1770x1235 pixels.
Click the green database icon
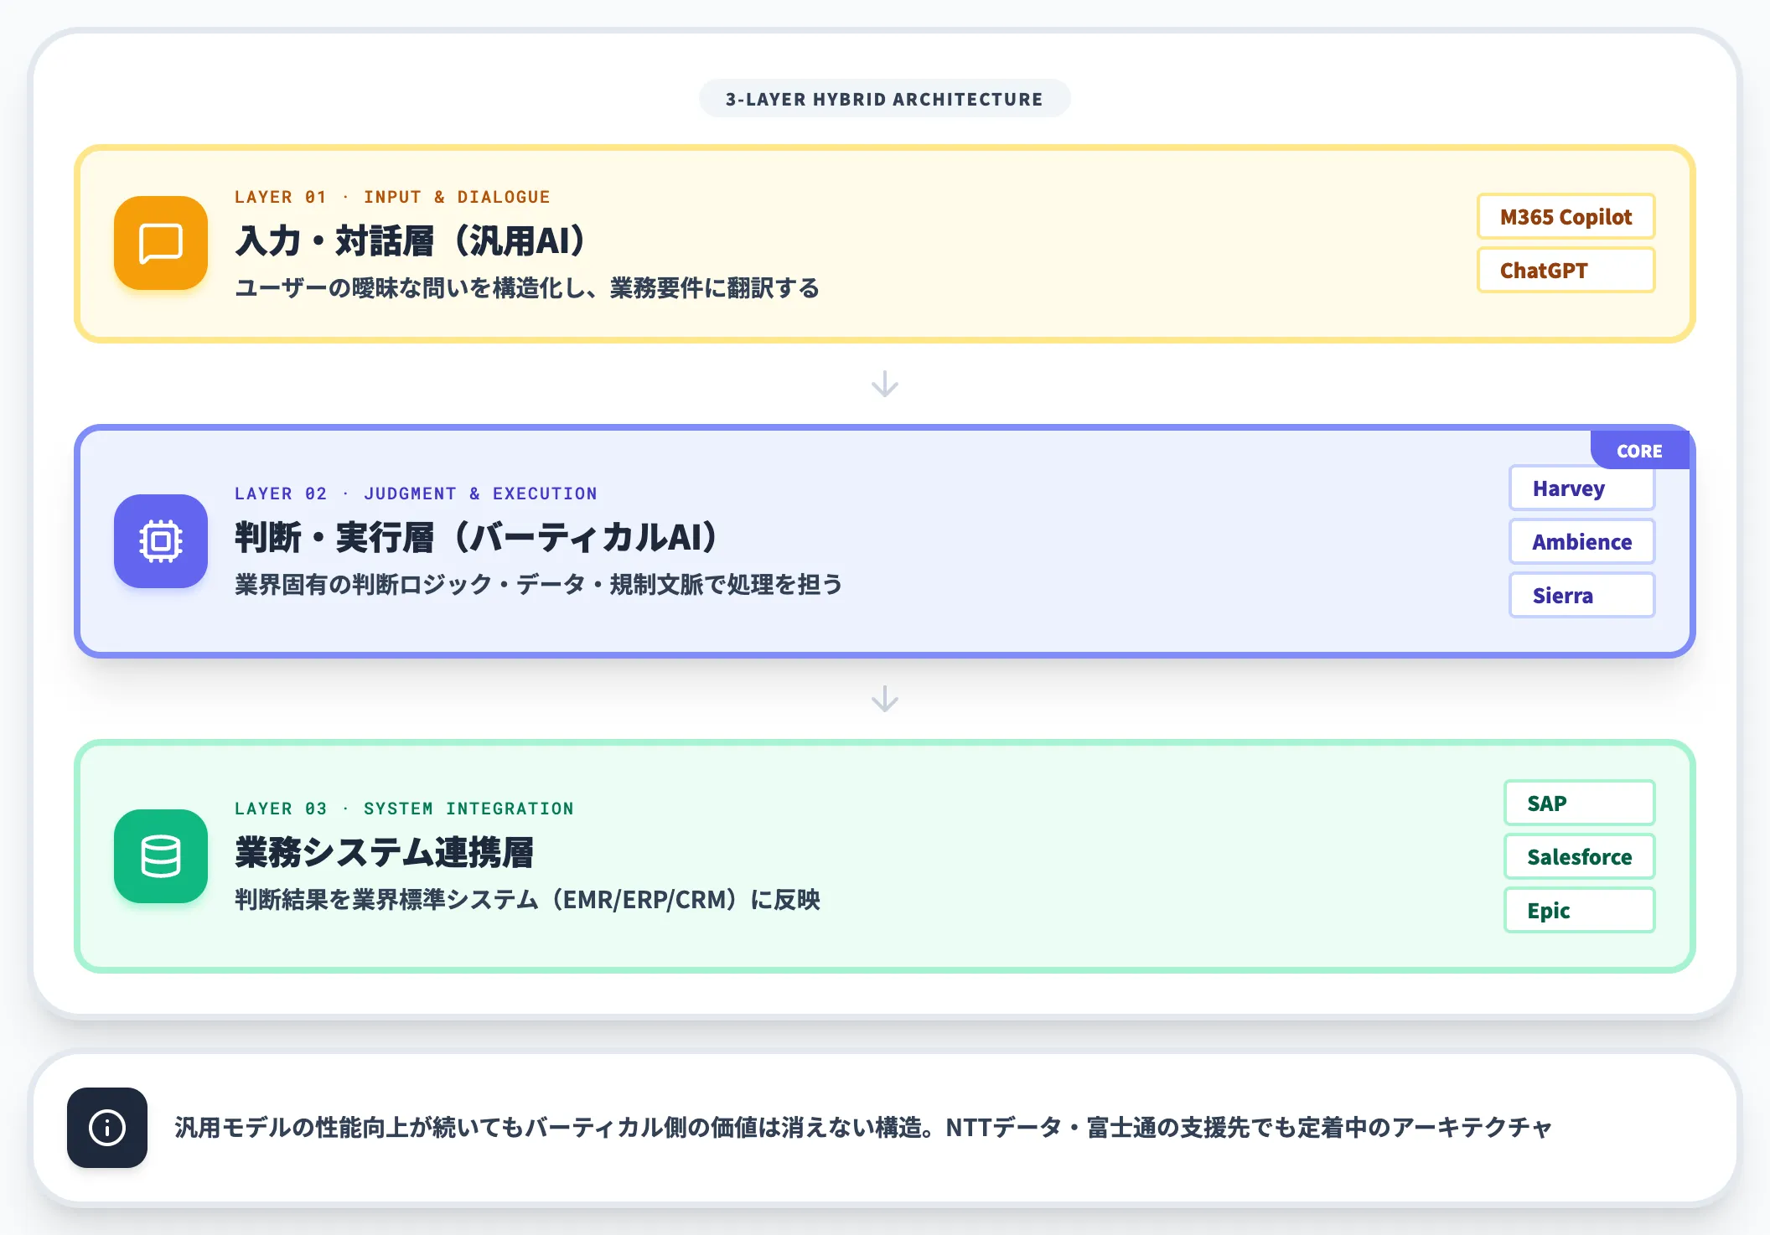[x=161, y=856]
